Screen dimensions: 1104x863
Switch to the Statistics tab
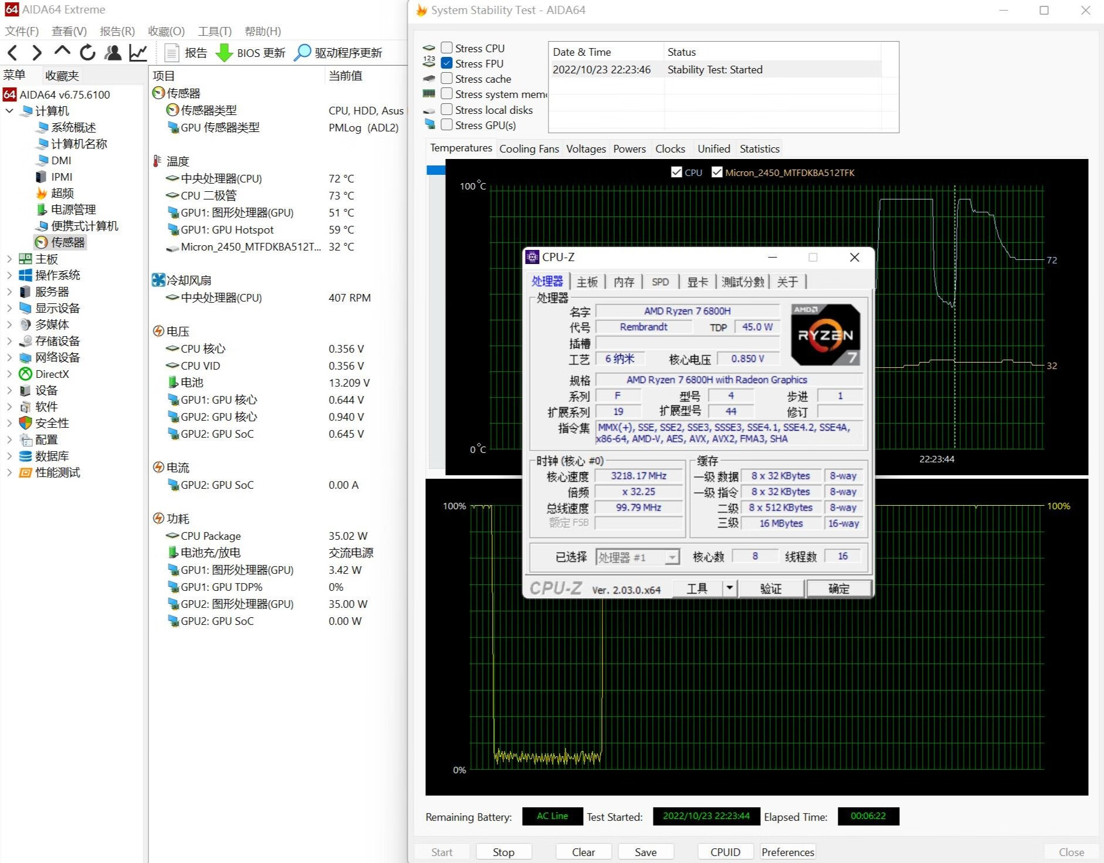(759, 148)
